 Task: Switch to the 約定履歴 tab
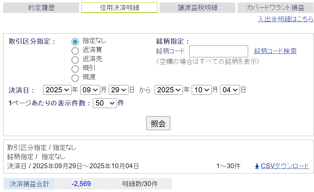pos(41,8)
